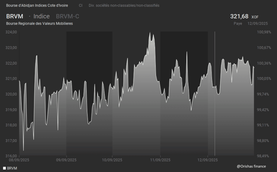This screenshot has width=277, height=172.
Task: Select the BRVM-C index code
Action: [x=67, y=16]
